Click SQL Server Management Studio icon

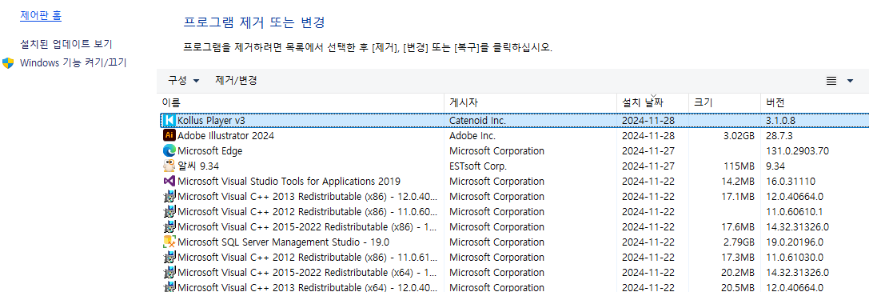click(x=169, y=242)
